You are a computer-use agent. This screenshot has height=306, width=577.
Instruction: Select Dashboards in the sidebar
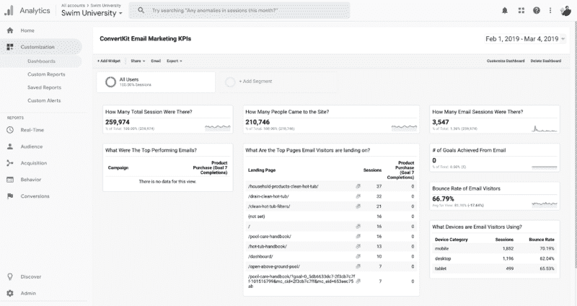click(x=41, y=61)
